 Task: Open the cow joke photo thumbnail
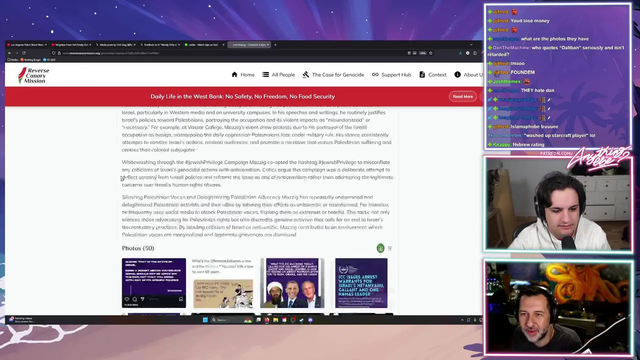click(223, 283)
